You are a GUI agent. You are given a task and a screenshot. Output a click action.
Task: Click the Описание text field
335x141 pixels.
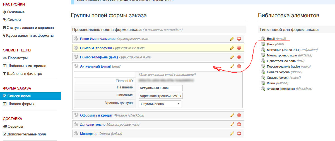(160, 96)
